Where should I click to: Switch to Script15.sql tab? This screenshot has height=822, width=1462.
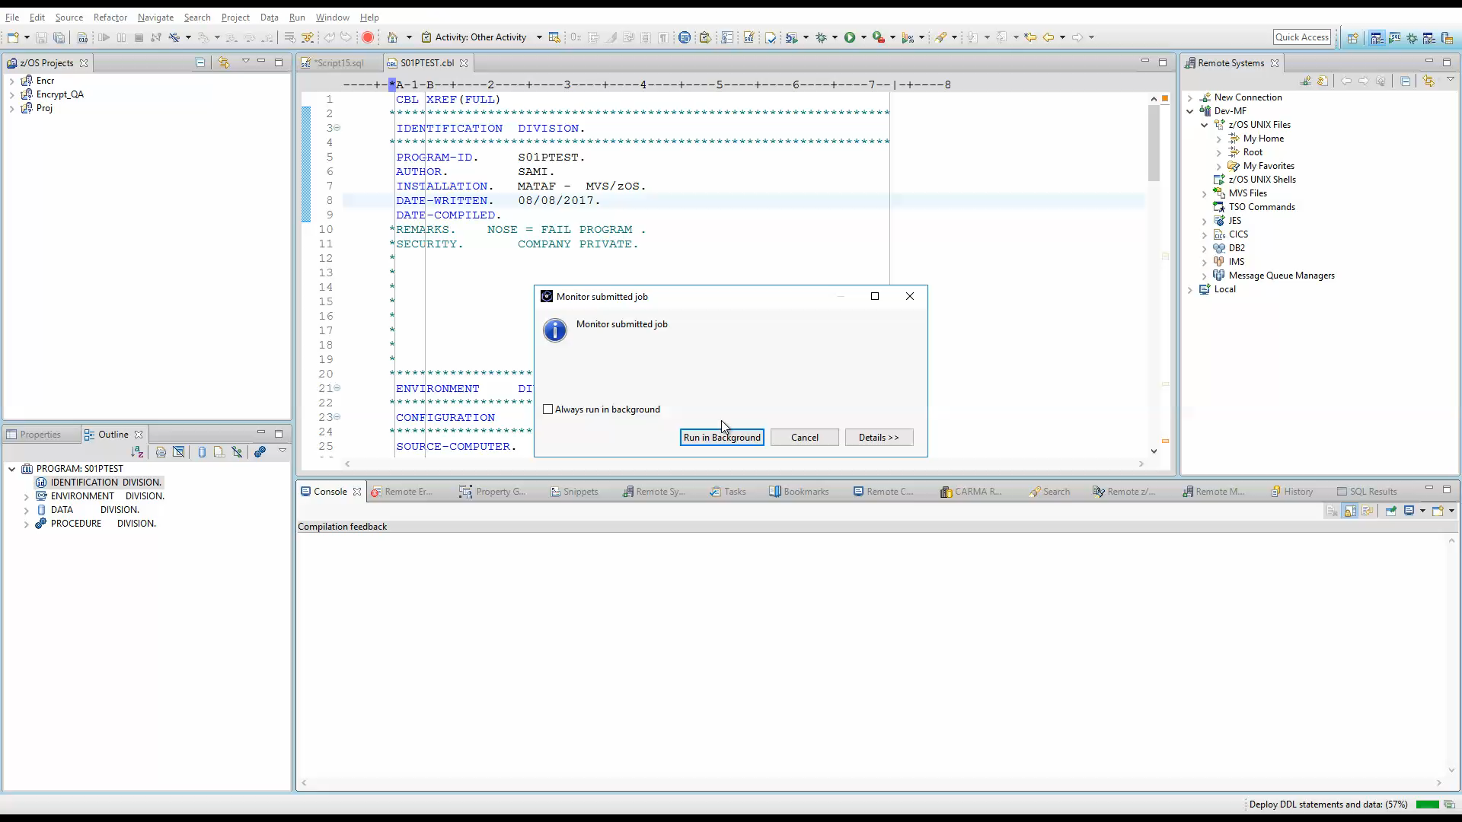click(340, 62)
